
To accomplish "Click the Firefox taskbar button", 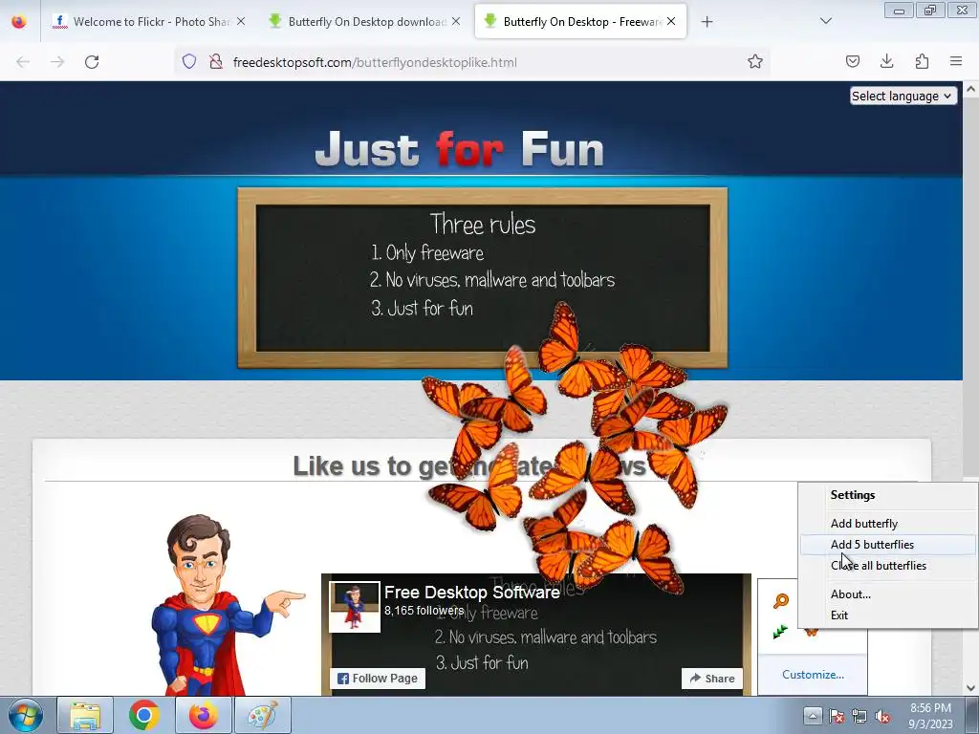I will [x=204, y=715].
